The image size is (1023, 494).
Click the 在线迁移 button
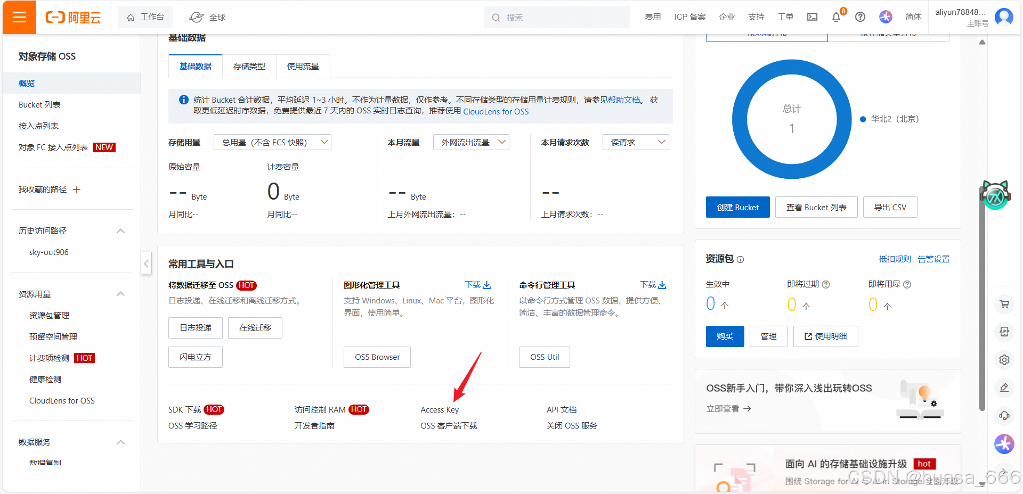click(x=255, y=328)
